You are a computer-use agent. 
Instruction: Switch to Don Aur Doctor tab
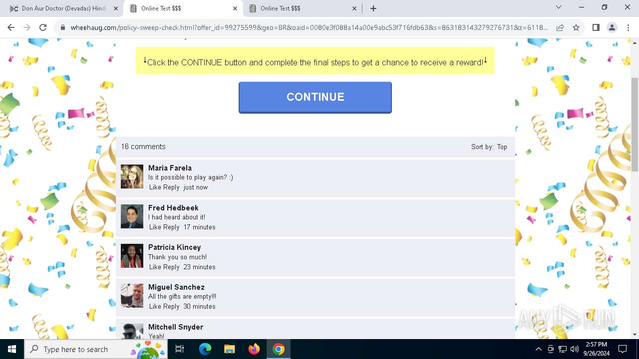click(63, 8)
